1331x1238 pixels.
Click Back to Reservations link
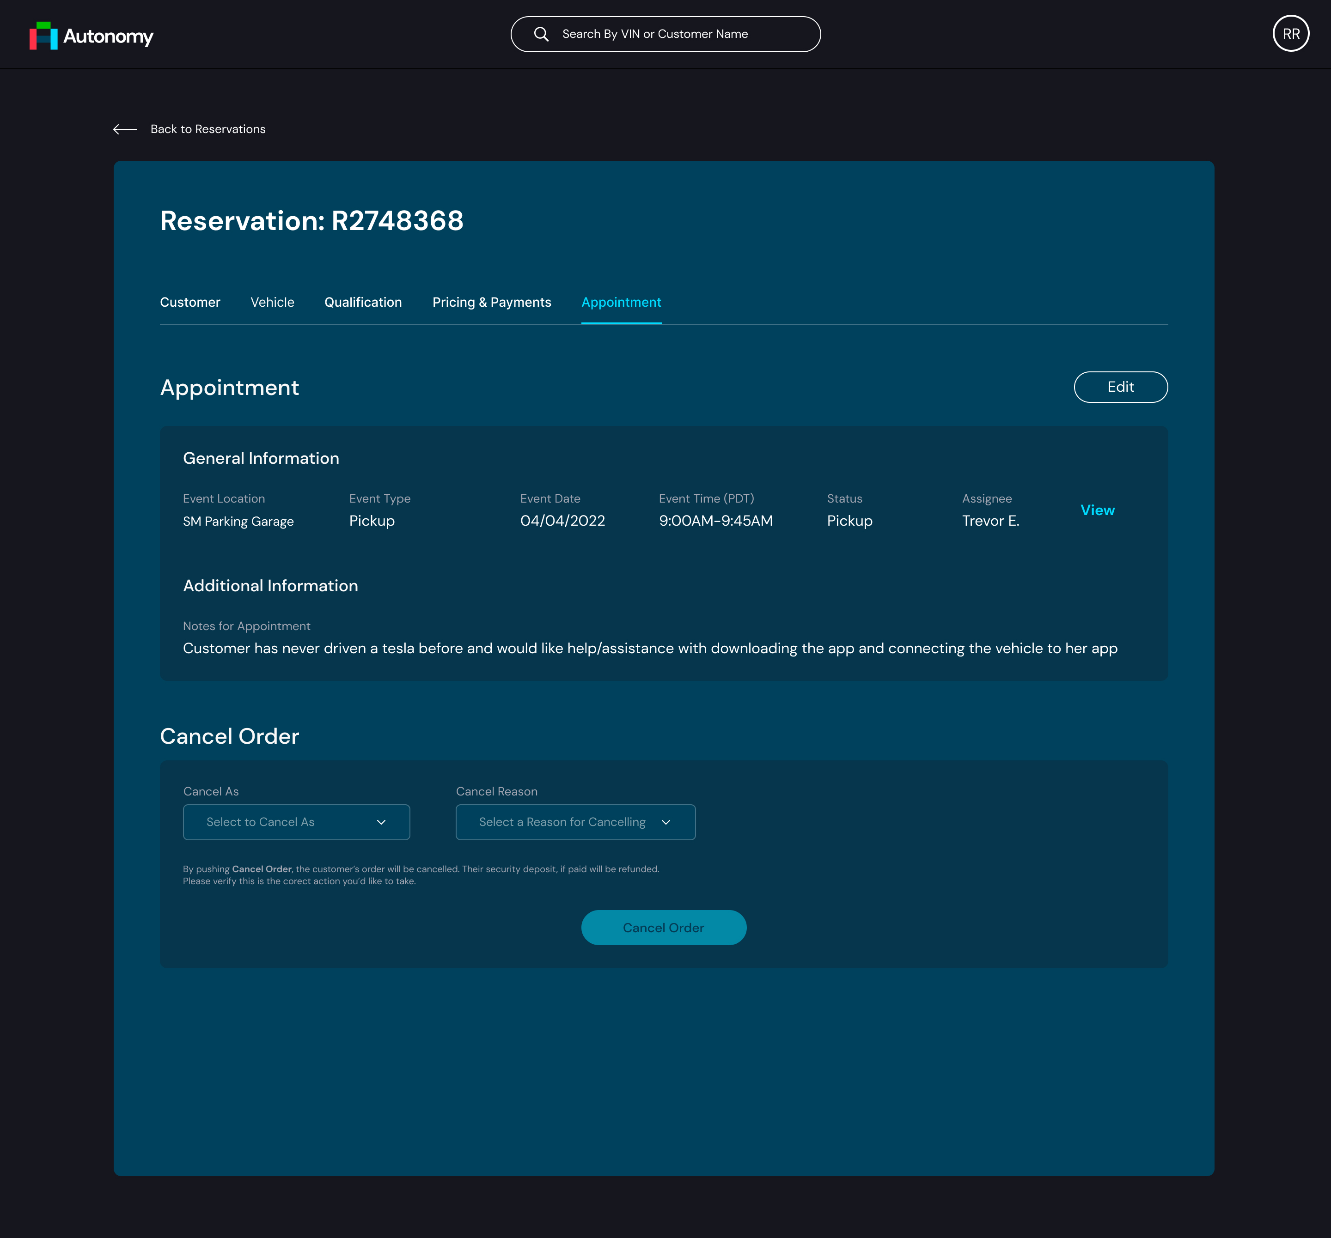(x=208, y=129)
